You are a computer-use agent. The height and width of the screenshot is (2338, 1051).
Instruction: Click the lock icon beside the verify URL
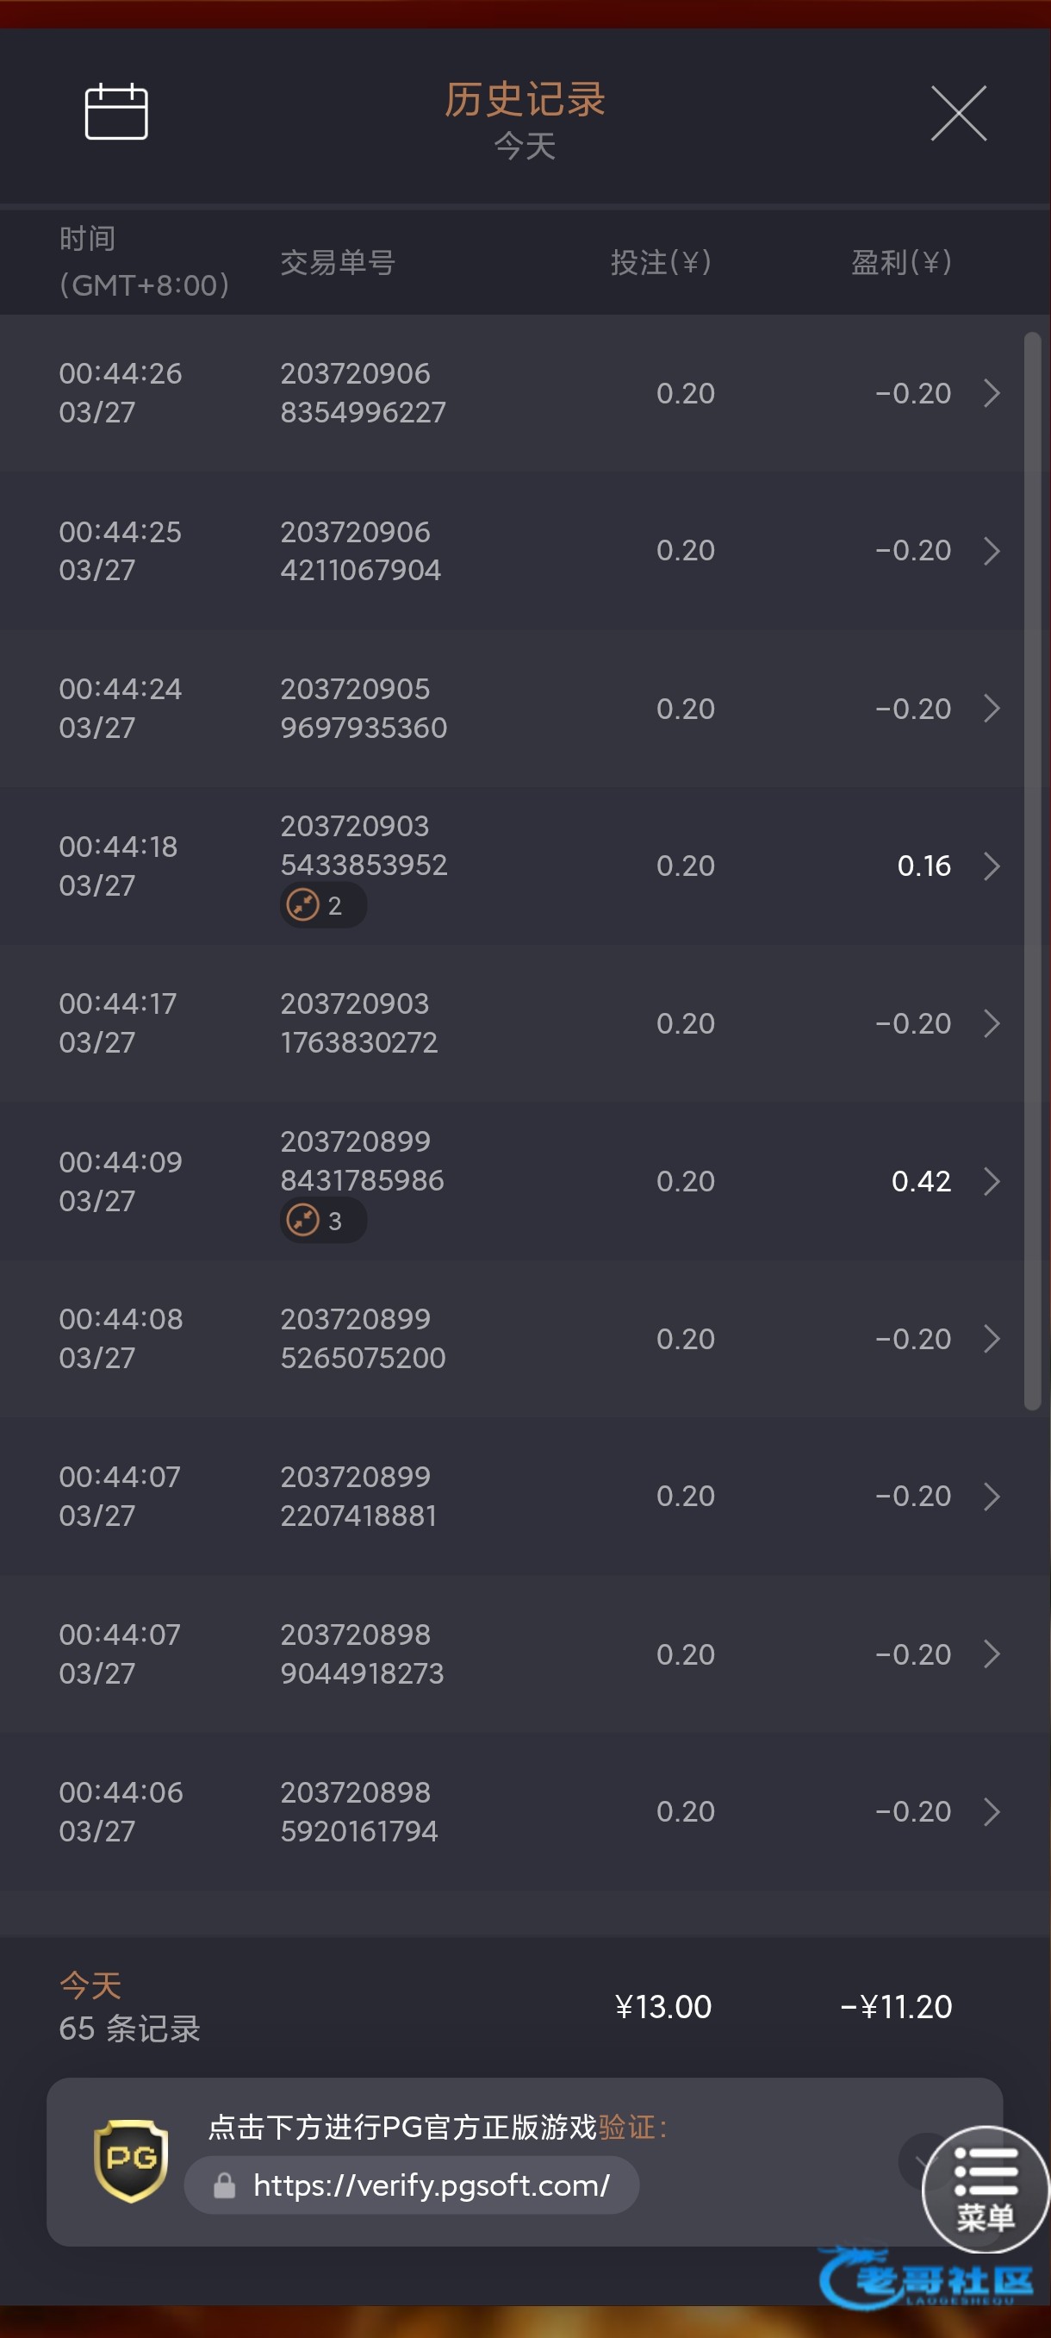tap(224, 2185)
